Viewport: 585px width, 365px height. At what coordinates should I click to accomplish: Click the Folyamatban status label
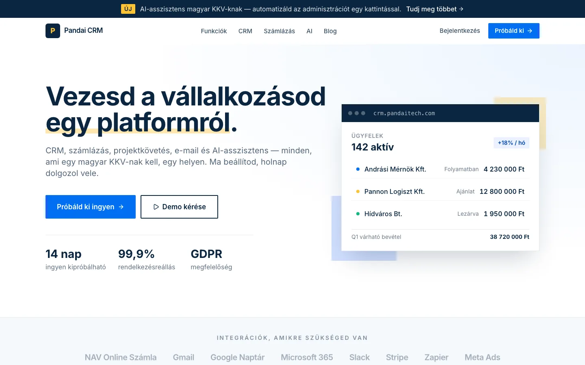(461, 169)
